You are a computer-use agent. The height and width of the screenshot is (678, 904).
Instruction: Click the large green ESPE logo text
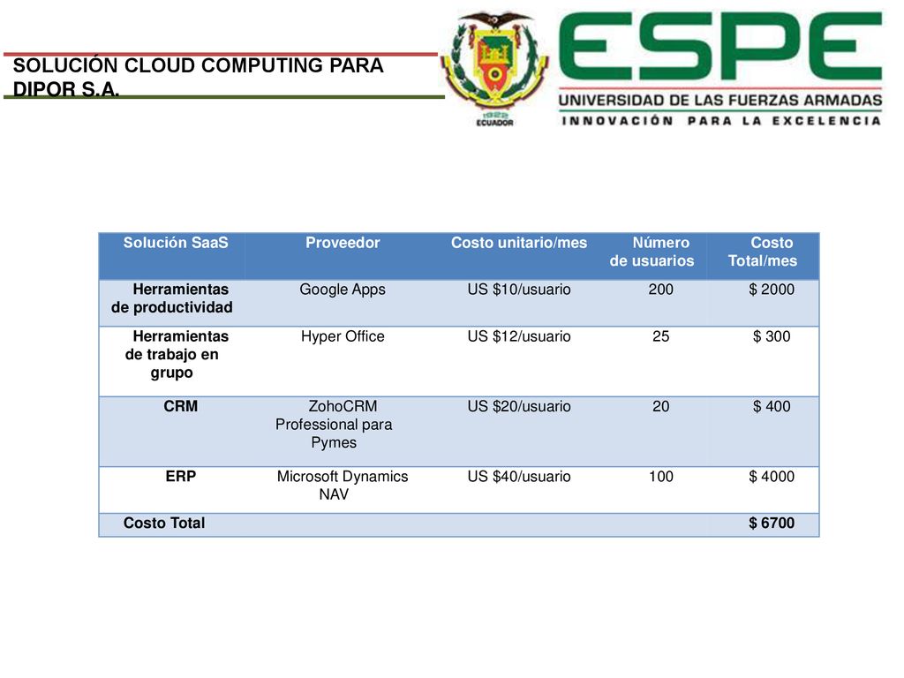(720, 46)
